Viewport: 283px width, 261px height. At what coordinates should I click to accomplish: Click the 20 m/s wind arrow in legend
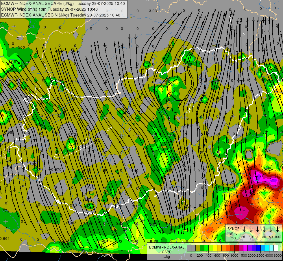click(258, 229)
